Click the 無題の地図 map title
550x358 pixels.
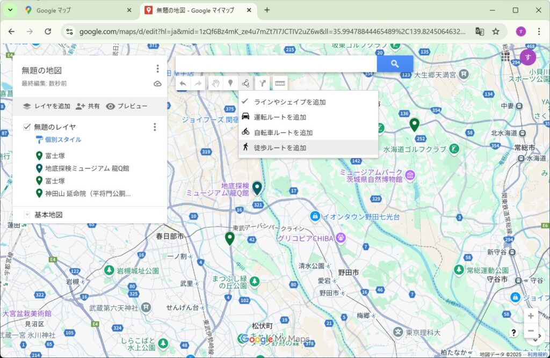pos(41,70)
